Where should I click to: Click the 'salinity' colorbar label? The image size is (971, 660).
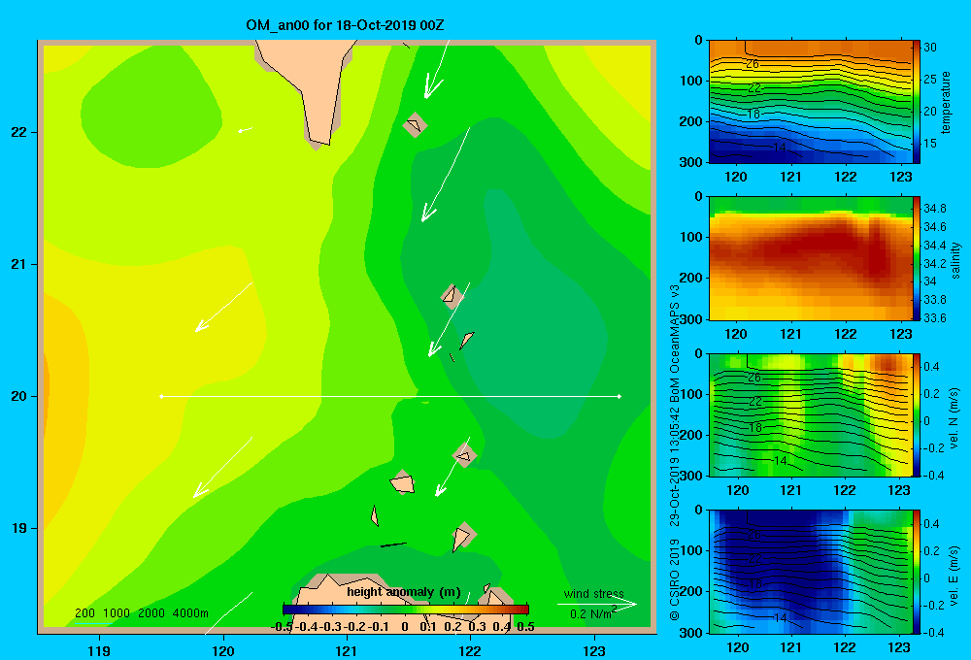pyautogui.click(x=955, y=260)
